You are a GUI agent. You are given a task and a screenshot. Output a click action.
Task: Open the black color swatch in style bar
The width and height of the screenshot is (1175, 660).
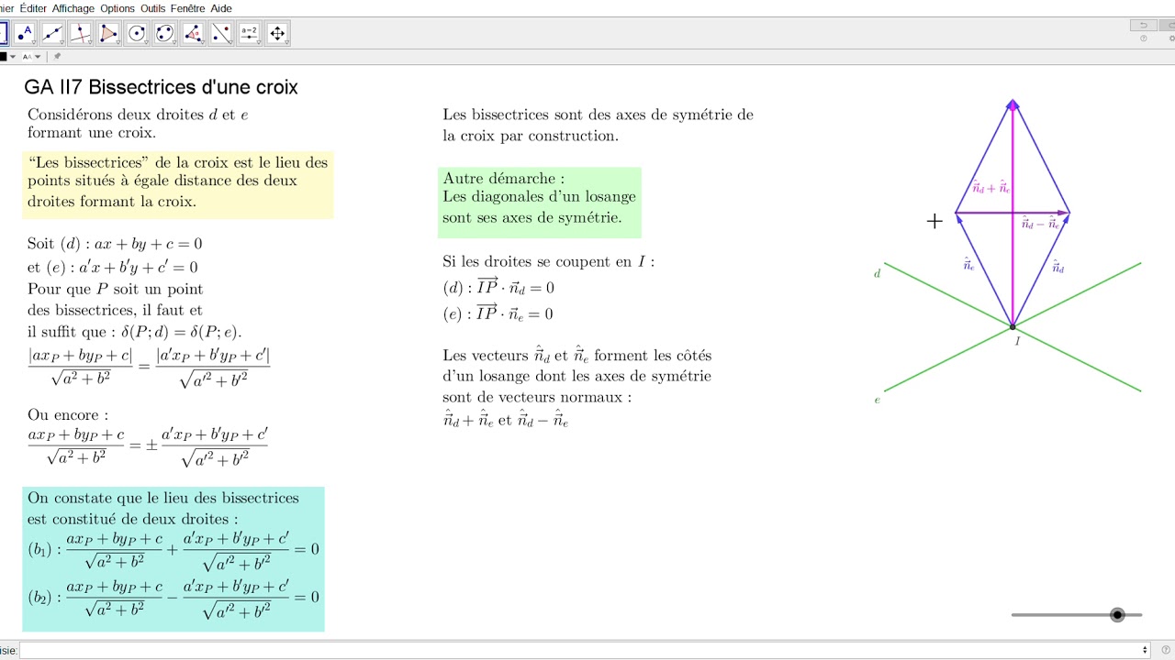pyautogui.click(x=3, y=57)
